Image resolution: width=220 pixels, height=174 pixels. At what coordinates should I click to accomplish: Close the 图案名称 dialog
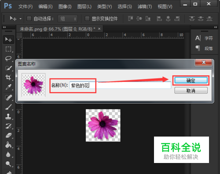click(x=204, y=63)
